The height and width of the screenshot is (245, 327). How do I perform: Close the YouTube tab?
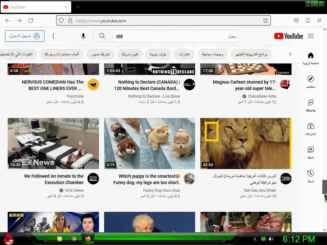[66, 7]
